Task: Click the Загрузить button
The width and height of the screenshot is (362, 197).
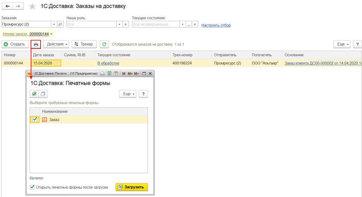Action: tap(131, 187)
